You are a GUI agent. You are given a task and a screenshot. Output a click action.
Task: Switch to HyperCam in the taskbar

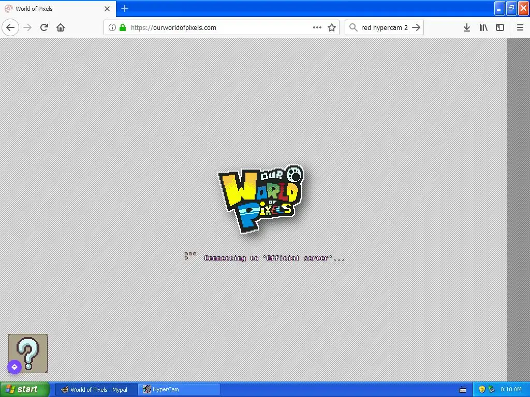point(179,390)
